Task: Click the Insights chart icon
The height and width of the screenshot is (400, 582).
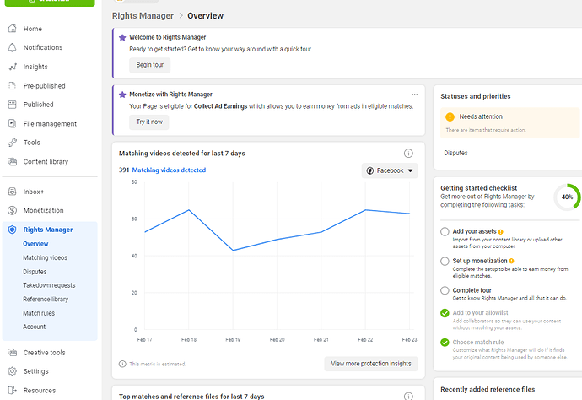Action: tap(13, 67)
